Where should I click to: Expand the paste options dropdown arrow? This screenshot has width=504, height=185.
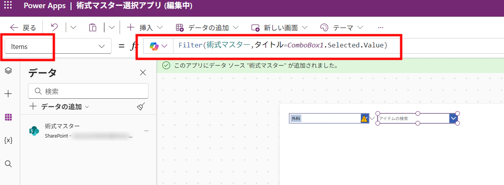[x=112, y=28]
